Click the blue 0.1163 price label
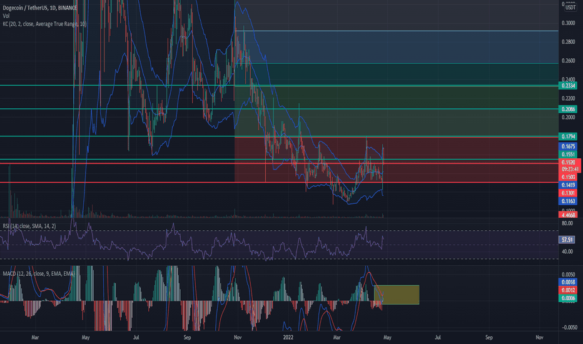The image size is (583, 344). [568, 201]
